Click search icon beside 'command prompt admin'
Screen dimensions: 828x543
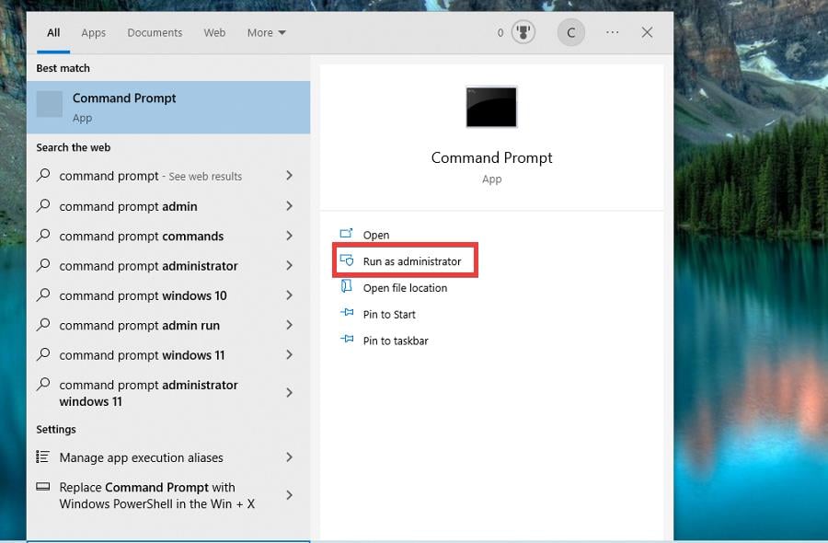click(43, 205)
